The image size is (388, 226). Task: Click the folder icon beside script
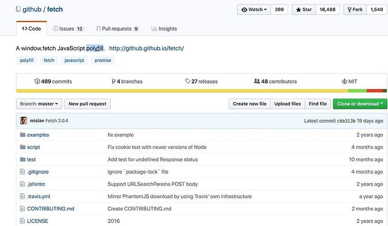(23, 147)
